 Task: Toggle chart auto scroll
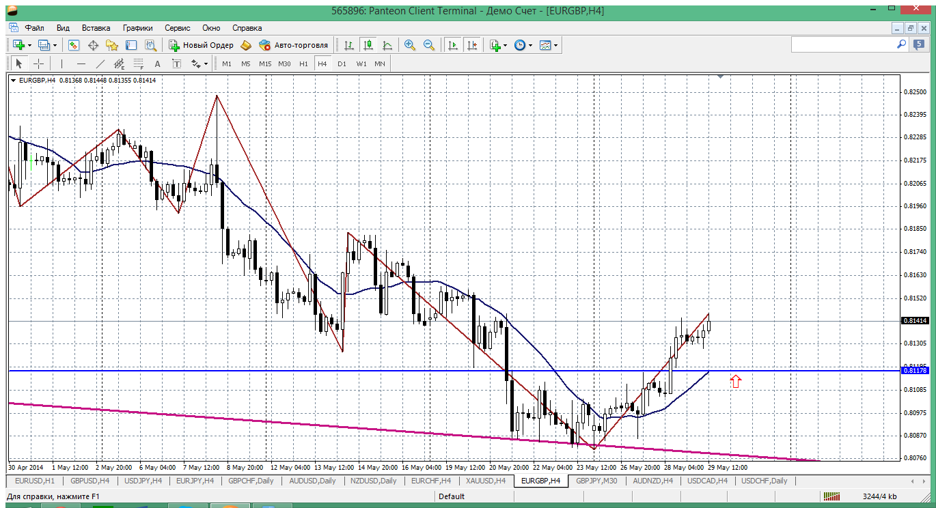coord(452,45)
